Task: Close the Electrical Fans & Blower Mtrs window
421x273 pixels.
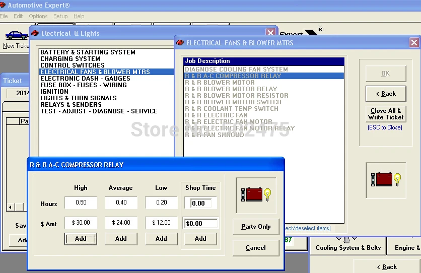Action: click(x=414, y=42)
